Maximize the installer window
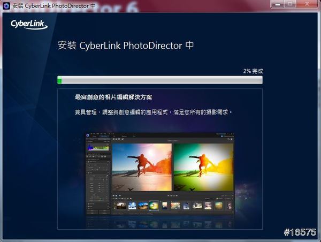Screen dimensions: 321x242 pos(290,4)
